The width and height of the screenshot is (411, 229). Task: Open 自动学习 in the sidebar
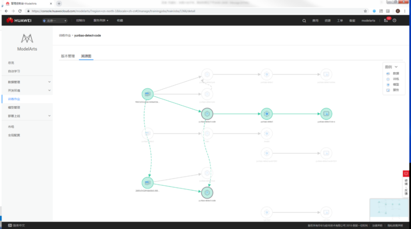coord(14,71)
